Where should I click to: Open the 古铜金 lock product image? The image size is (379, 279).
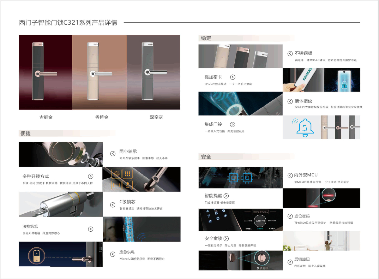46,72
